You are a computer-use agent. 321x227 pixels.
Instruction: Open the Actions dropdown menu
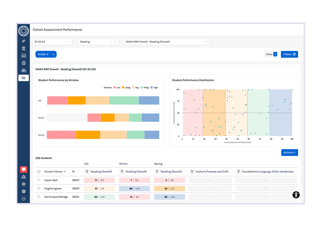289,153
